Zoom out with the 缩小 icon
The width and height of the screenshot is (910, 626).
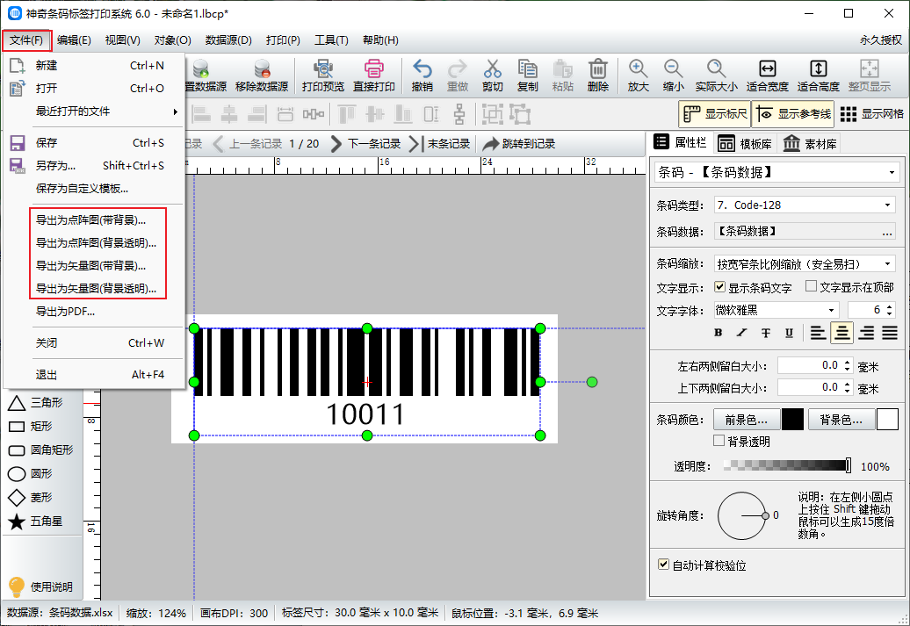coord(673,76)
